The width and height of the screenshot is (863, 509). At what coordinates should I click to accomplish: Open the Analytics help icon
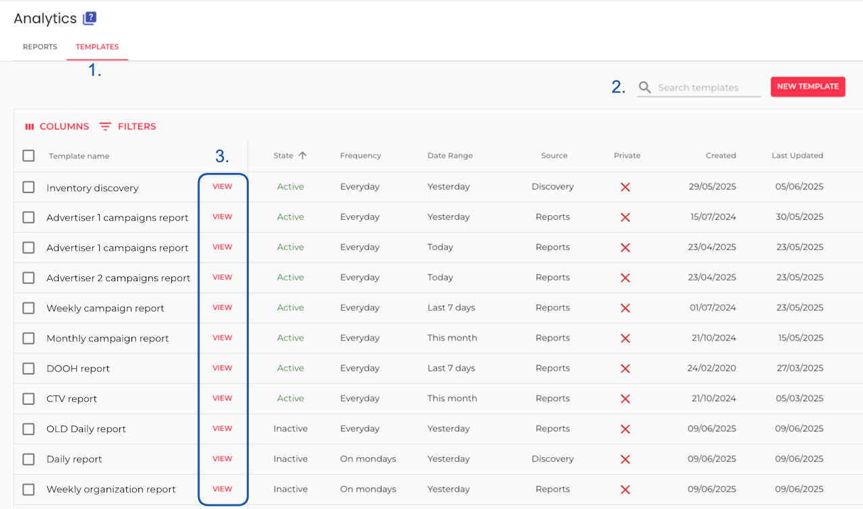click(x=90, y=19)
